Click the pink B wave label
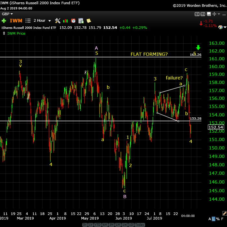Screen dimensions: 227x227 coord(125,197)
